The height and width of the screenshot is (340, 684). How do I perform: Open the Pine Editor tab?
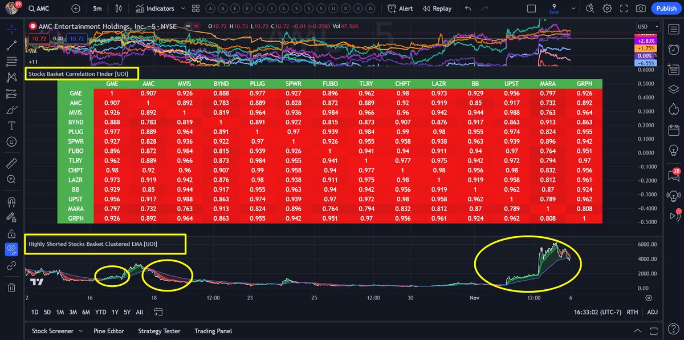(x=108, y=331)
